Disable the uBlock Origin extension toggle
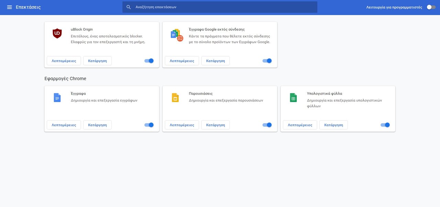Viewport: 440px width, 207px height. pos(149,61)
